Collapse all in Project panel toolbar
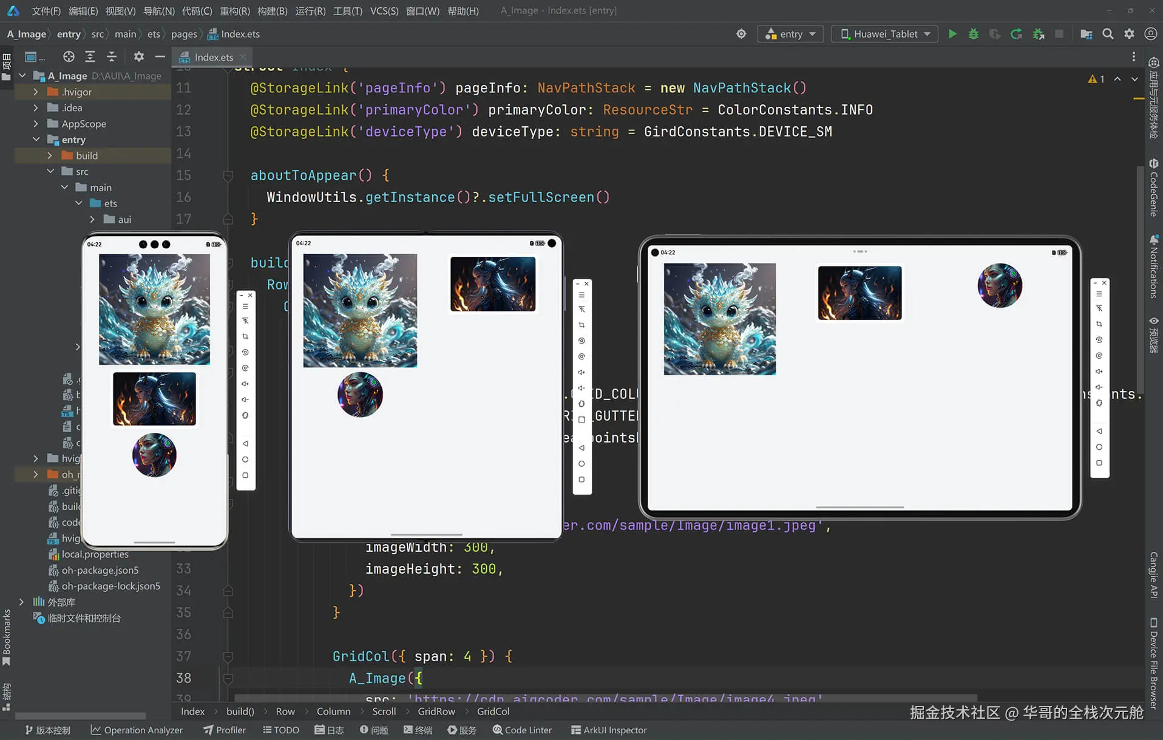 [112, 56]
